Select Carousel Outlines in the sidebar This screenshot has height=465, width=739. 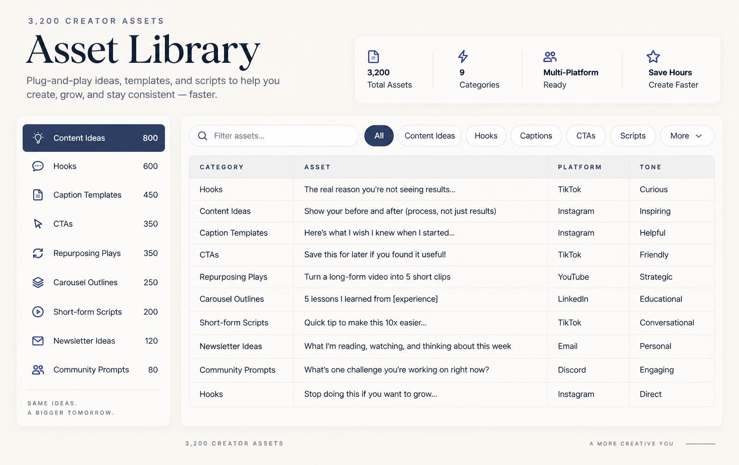click(94, 282)
